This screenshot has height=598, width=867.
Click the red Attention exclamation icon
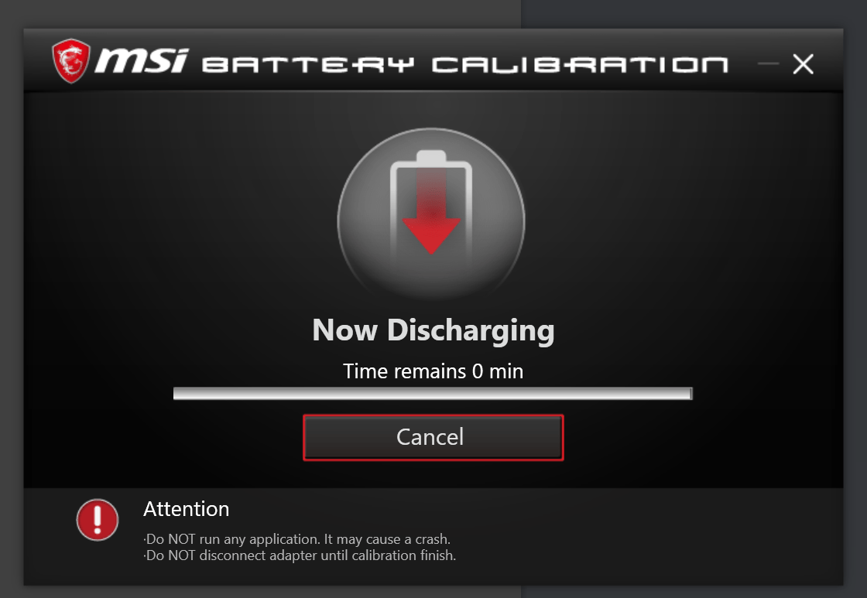point(97,519)
